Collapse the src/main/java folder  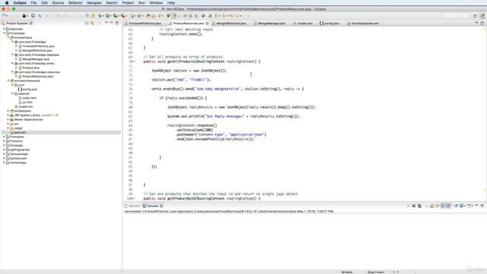coord(8,37)
